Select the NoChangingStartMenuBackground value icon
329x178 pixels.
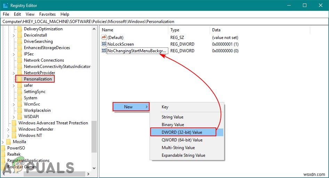pyautogui.click(x=104, y=51)
